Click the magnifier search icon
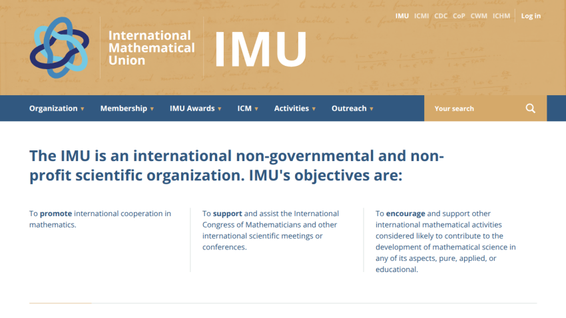This screenshot has height=318, width=566. (x=530, y=108)
